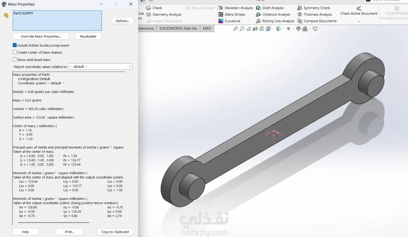Run the Check tool in Evaluate ribbon

(154, 8)
